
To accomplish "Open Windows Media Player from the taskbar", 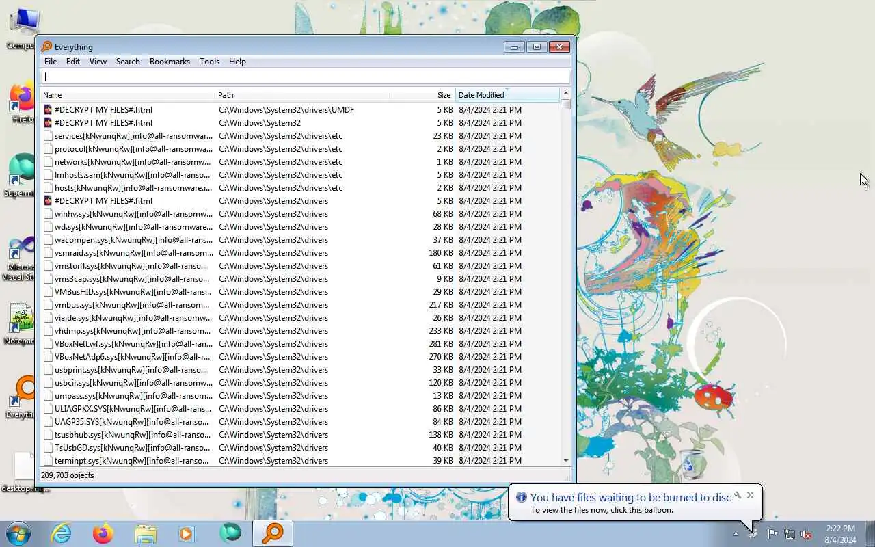I will coord(187,533).
